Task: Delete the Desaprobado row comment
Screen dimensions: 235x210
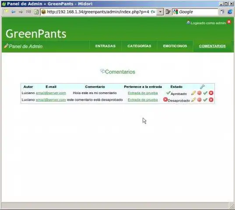Action: coord(211,100)
